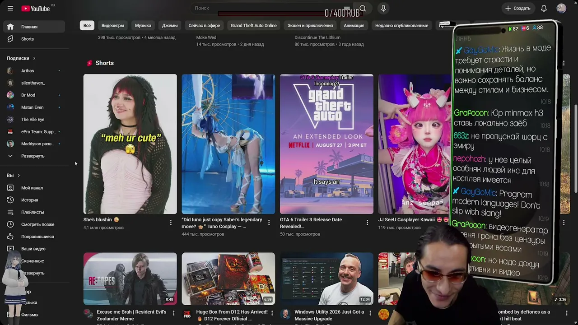Click the Понравившиеся thumbs-up icon
578x325 pixels.
(10, 237)
